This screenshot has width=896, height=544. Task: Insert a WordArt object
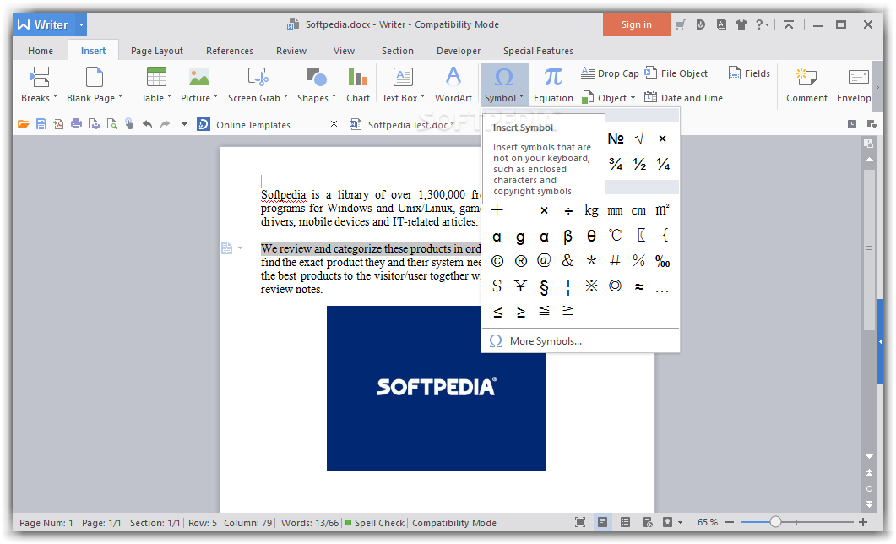(453, 84)
